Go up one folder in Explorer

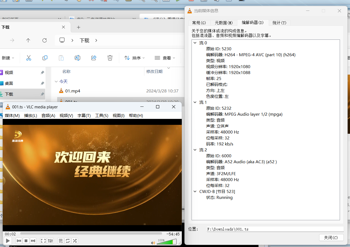click(28, 40)
